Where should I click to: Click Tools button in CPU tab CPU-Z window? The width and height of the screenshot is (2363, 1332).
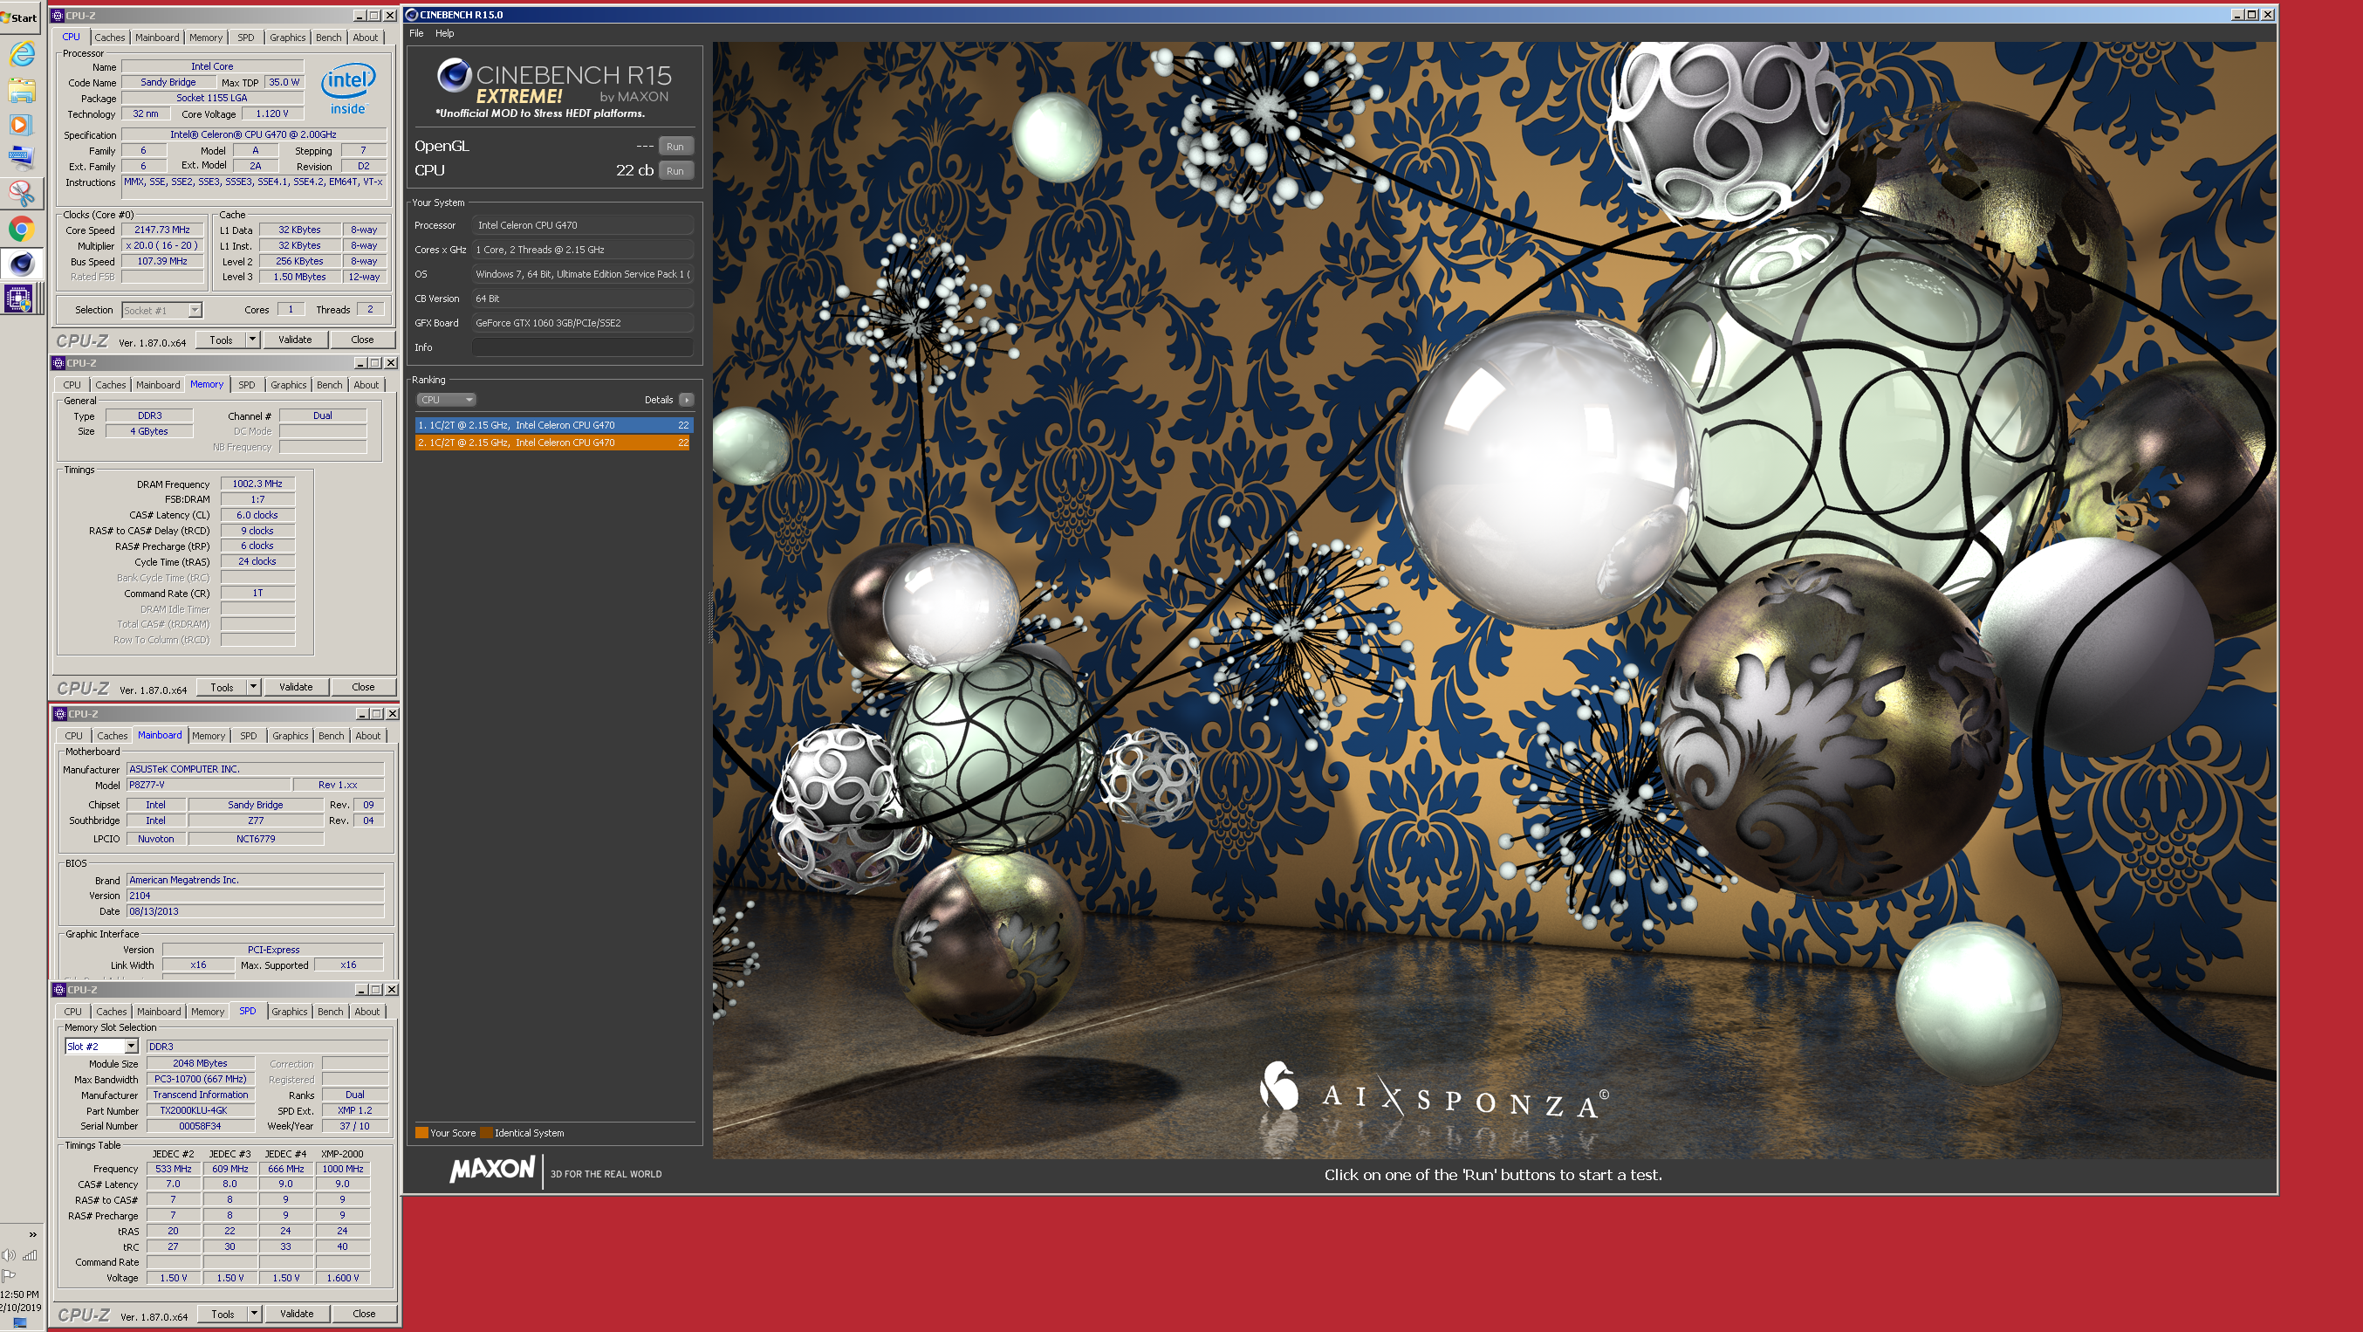(x=221, y=340)
